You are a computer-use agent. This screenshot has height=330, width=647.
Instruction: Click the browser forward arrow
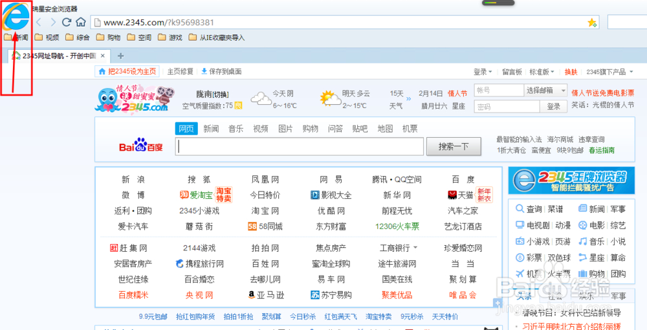[53, 22]
